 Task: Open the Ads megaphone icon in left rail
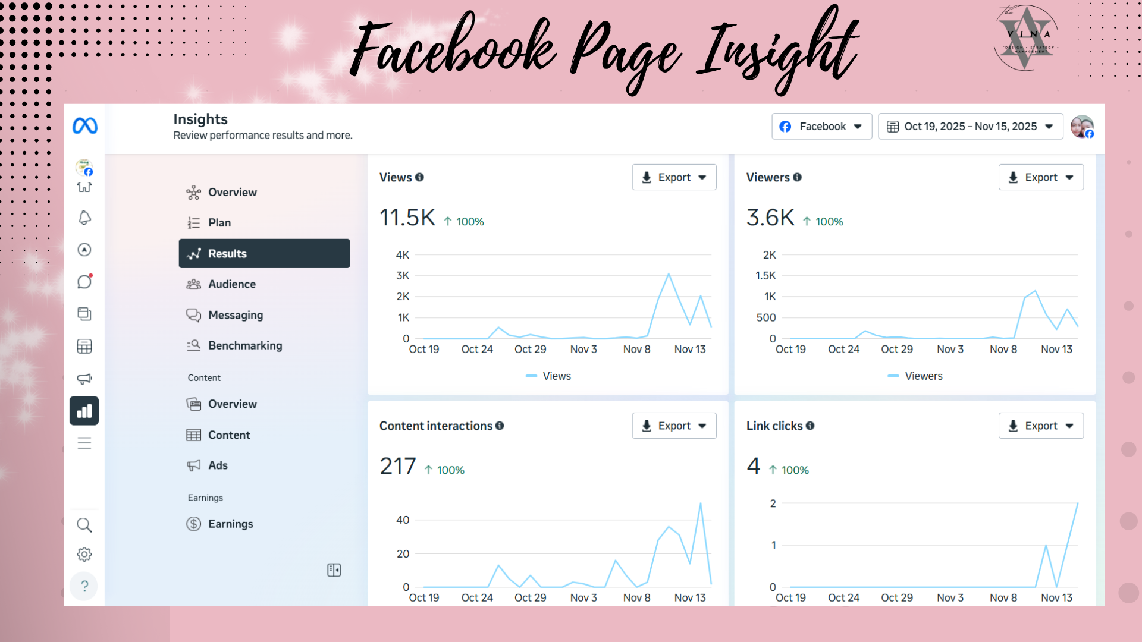click(x=84, y=379)
